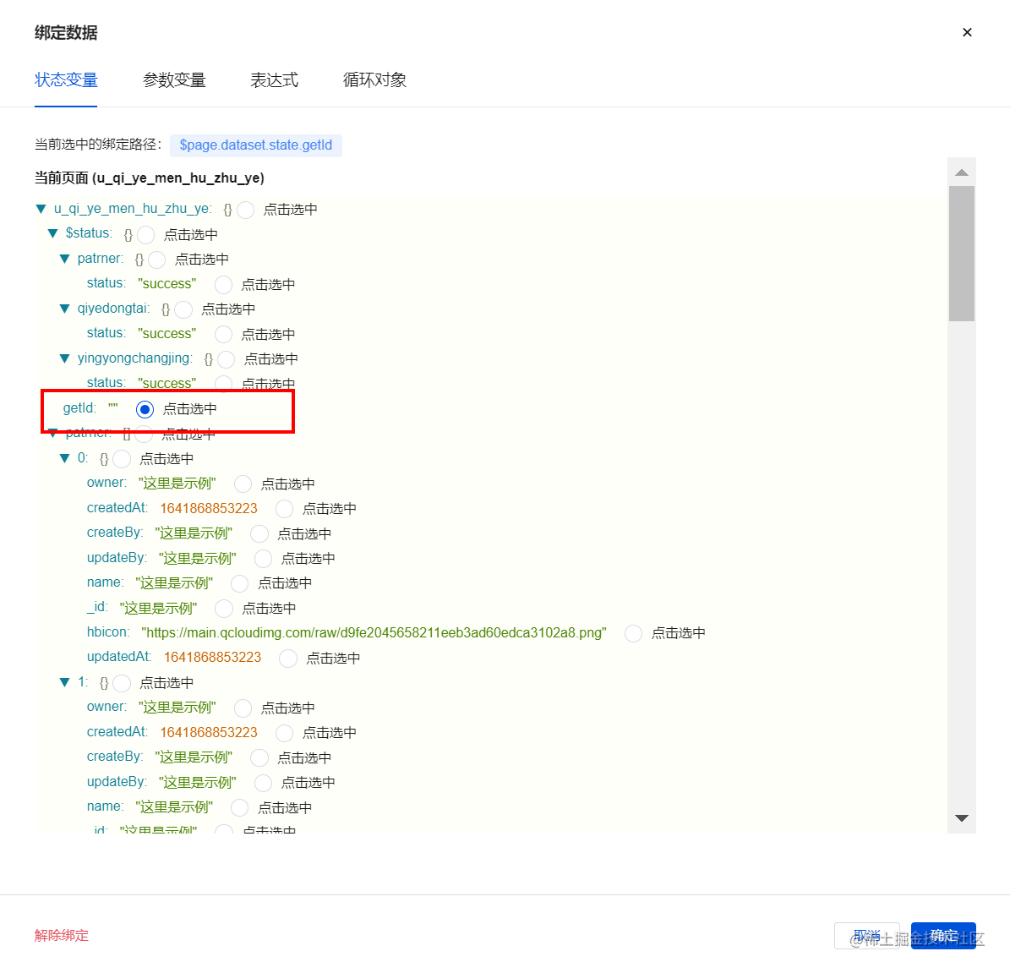
Task: Collapse array item 0 node
Action: pos(64,458)
